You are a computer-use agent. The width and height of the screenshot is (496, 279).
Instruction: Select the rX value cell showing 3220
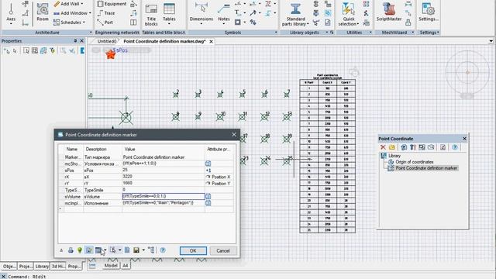pyautogui.click(x=164, y=177)
